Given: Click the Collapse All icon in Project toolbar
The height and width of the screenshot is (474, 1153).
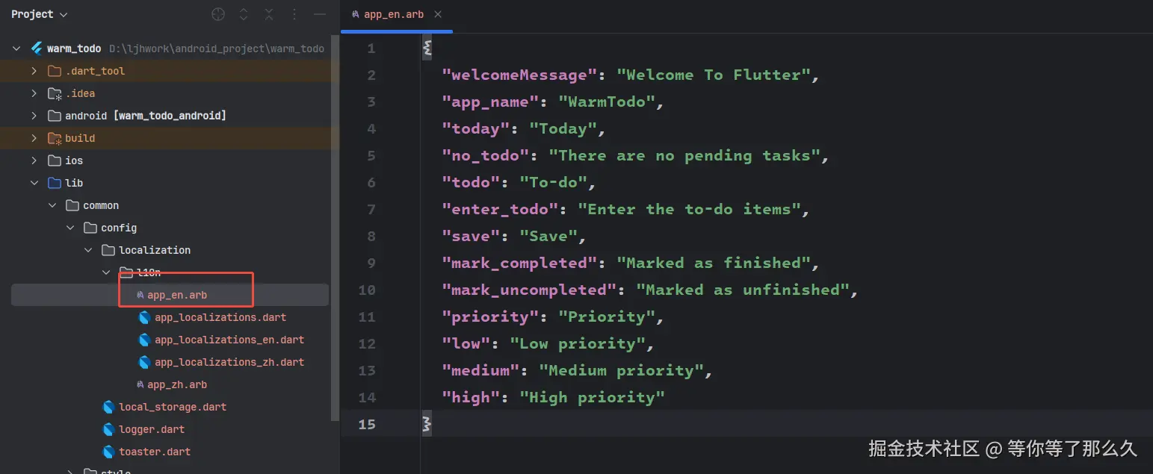Looking at the screenshot, I should pos(269,14).
